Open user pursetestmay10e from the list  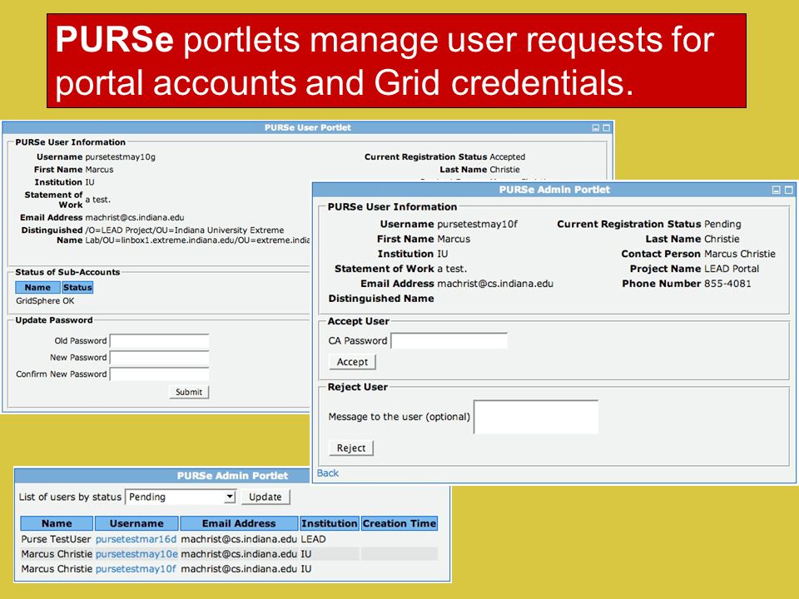point(136,554)
